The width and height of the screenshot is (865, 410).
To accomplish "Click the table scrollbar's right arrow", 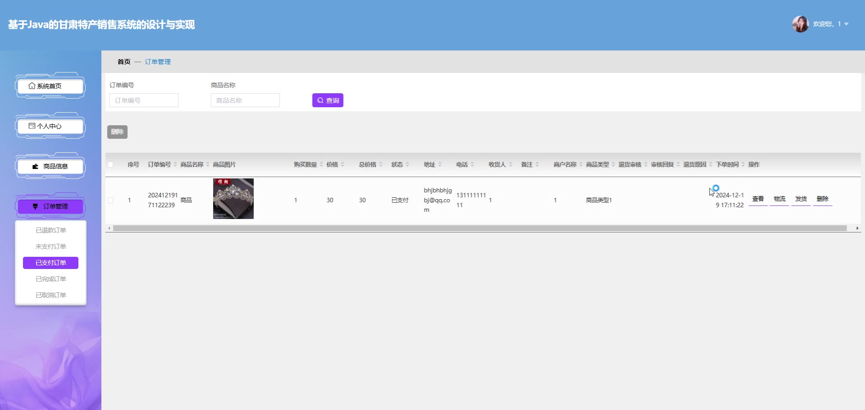I will 857,228.
